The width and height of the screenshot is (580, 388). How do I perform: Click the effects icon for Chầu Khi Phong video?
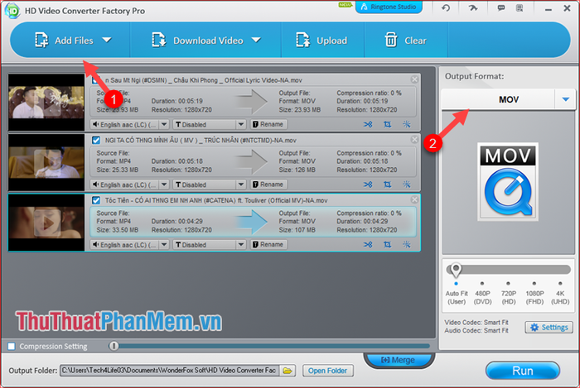407,124
